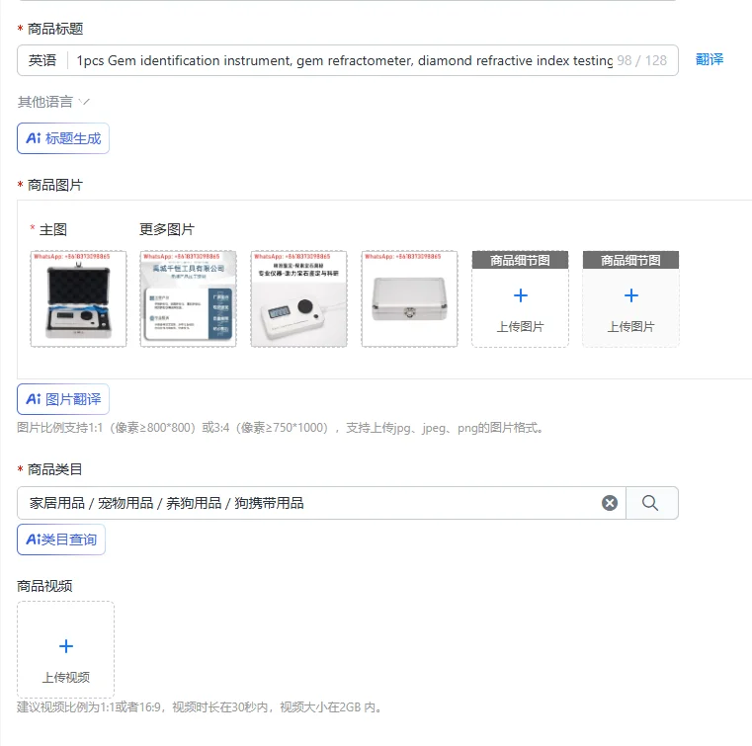Click the 主图 label
Viewport: 752px width, 746px height.
pyautogui.click(x=52, y=229)
